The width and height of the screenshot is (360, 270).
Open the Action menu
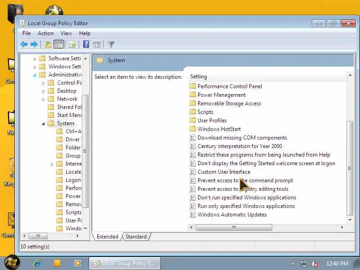point(46,33)
